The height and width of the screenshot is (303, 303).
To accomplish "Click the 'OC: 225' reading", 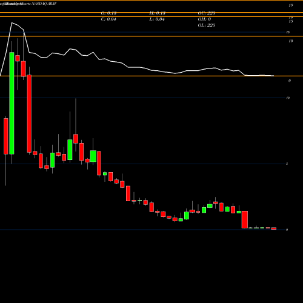I will tap(207, 13).
